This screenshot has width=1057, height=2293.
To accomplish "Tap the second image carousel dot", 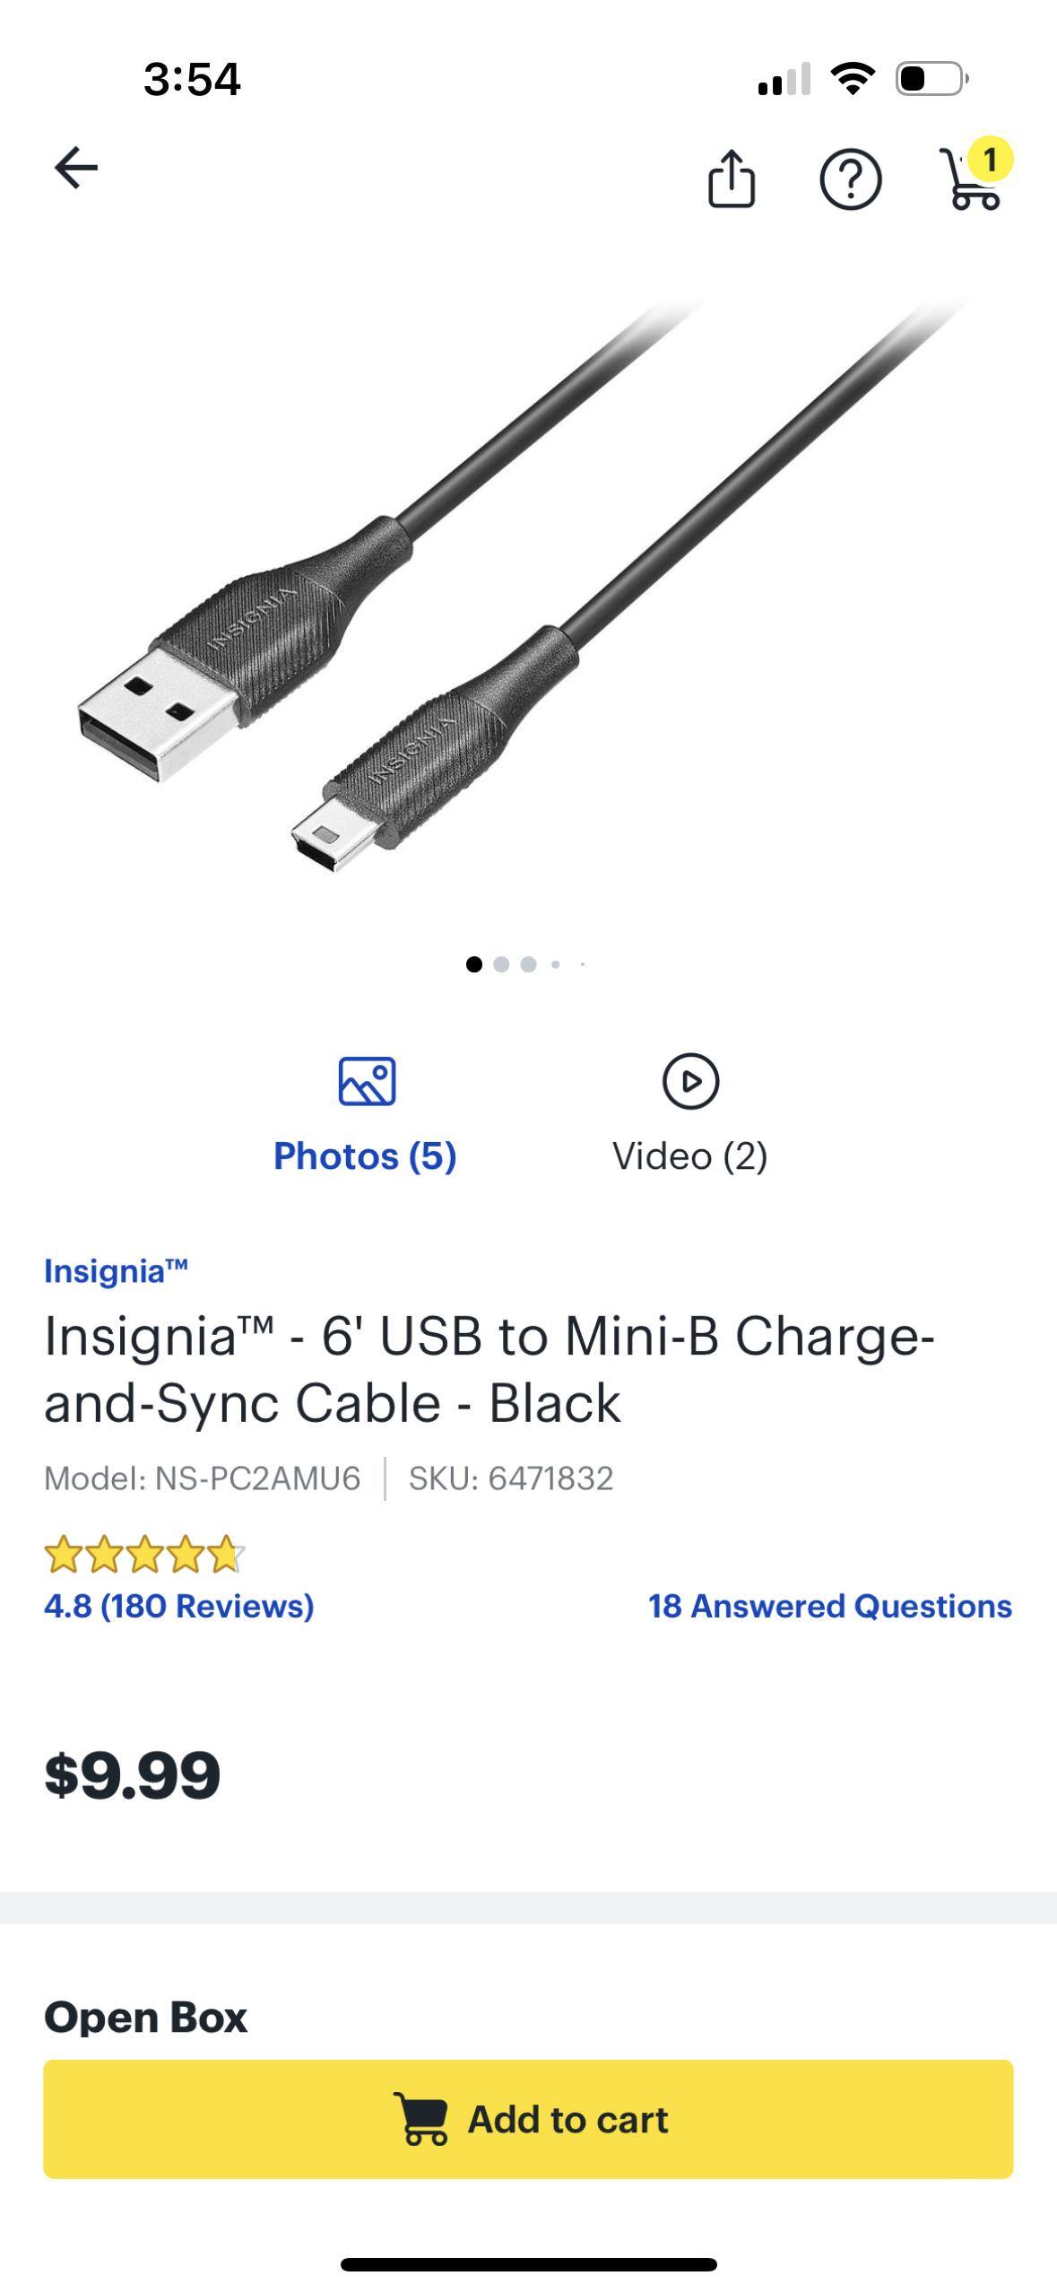I will pyautogui.click(x=501, y=964).
